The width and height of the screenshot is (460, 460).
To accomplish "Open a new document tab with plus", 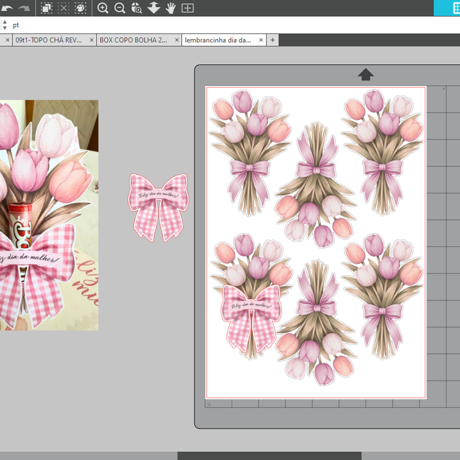I will pyautogui.click(x=273, y=40).
